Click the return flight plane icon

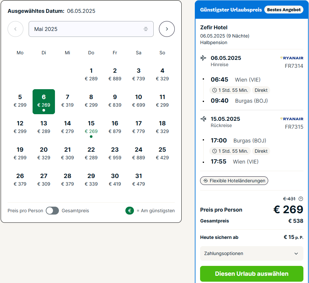tap(203, 119)
